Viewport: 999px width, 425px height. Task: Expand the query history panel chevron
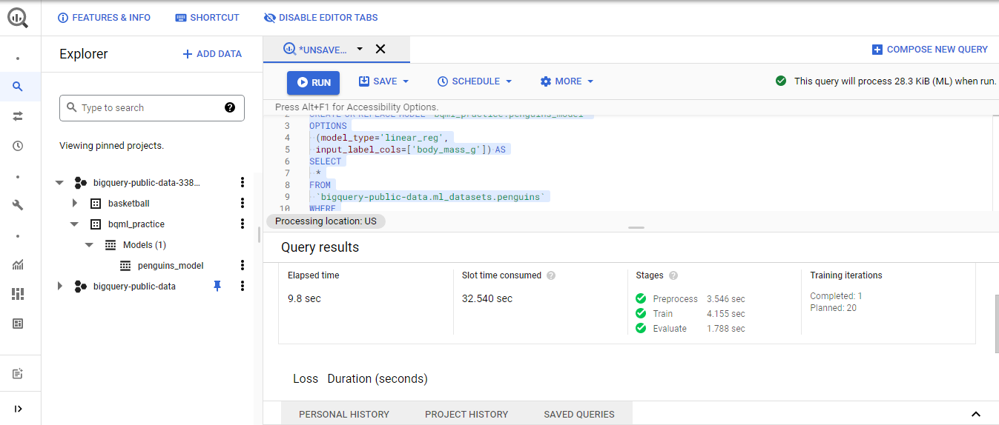point(976,414)
